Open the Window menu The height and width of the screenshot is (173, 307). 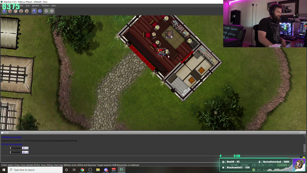(x=35, y=6)
